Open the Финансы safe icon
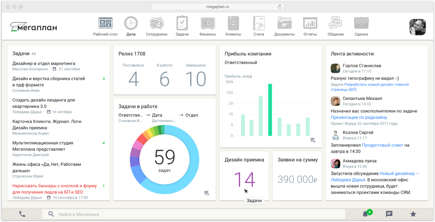 208,24
